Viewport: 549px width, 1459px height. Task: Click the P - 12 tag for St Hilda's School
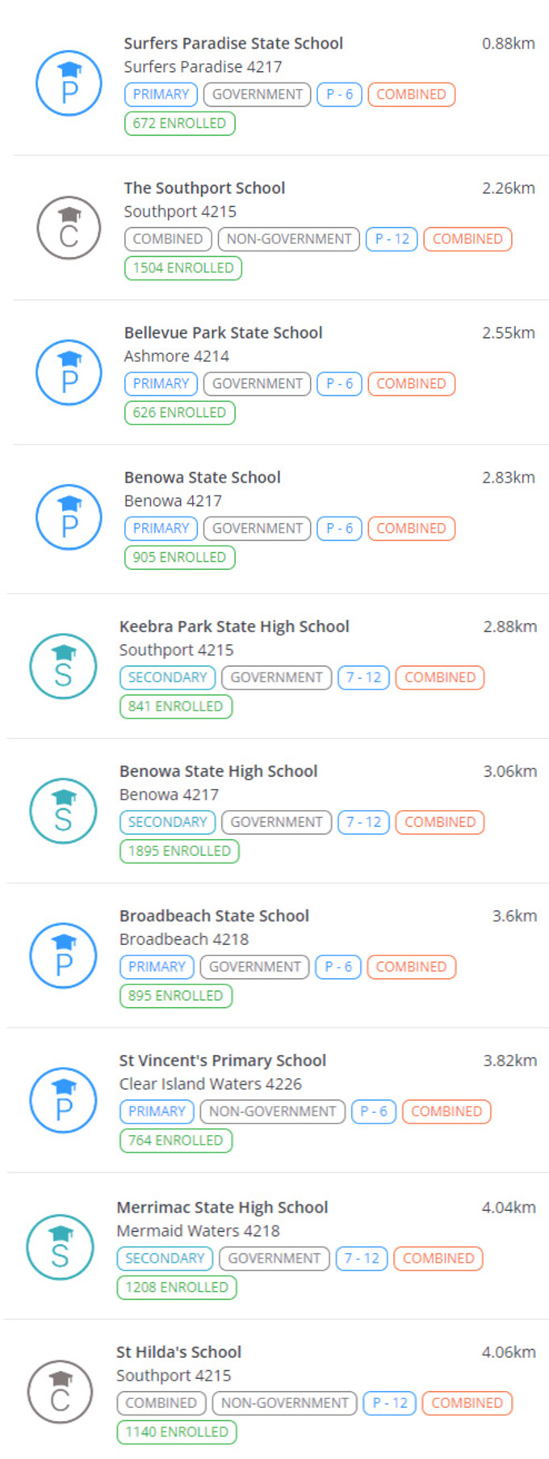coord(390,1403)
